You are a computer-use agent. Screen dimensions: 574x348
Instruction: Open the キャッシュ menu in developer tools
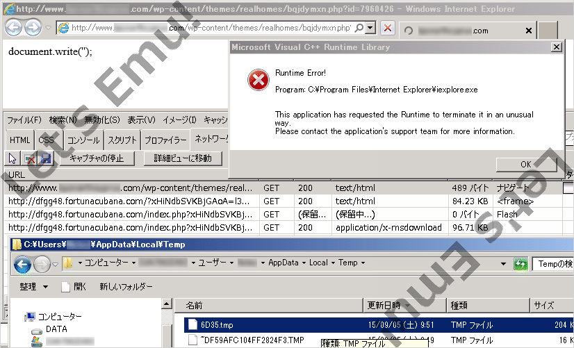click(215, 120)
